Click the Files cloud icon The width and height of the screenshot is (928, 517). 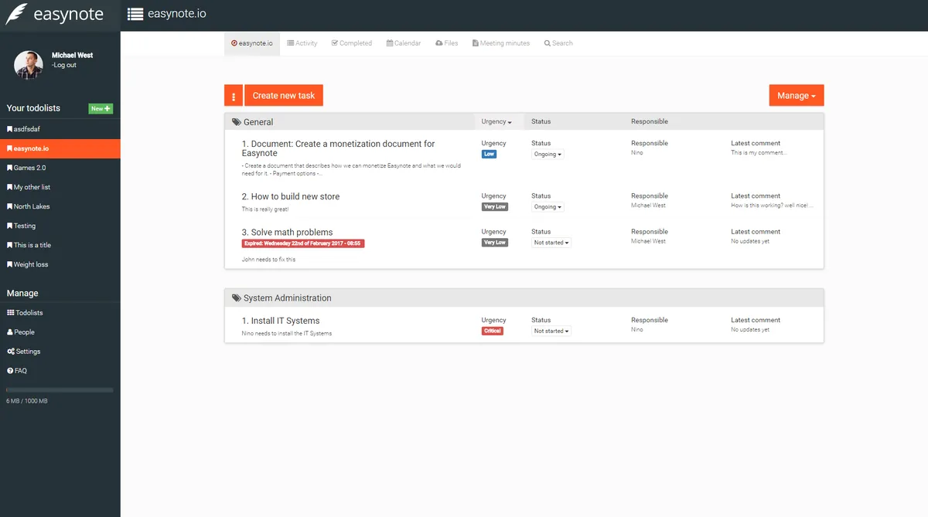[x=438, y=43]
